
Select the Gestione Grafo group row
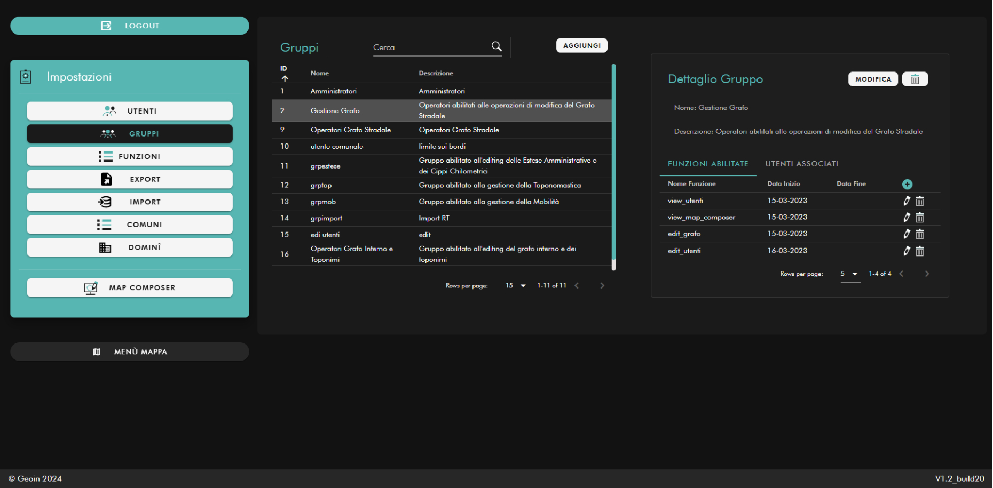[442, 110]
